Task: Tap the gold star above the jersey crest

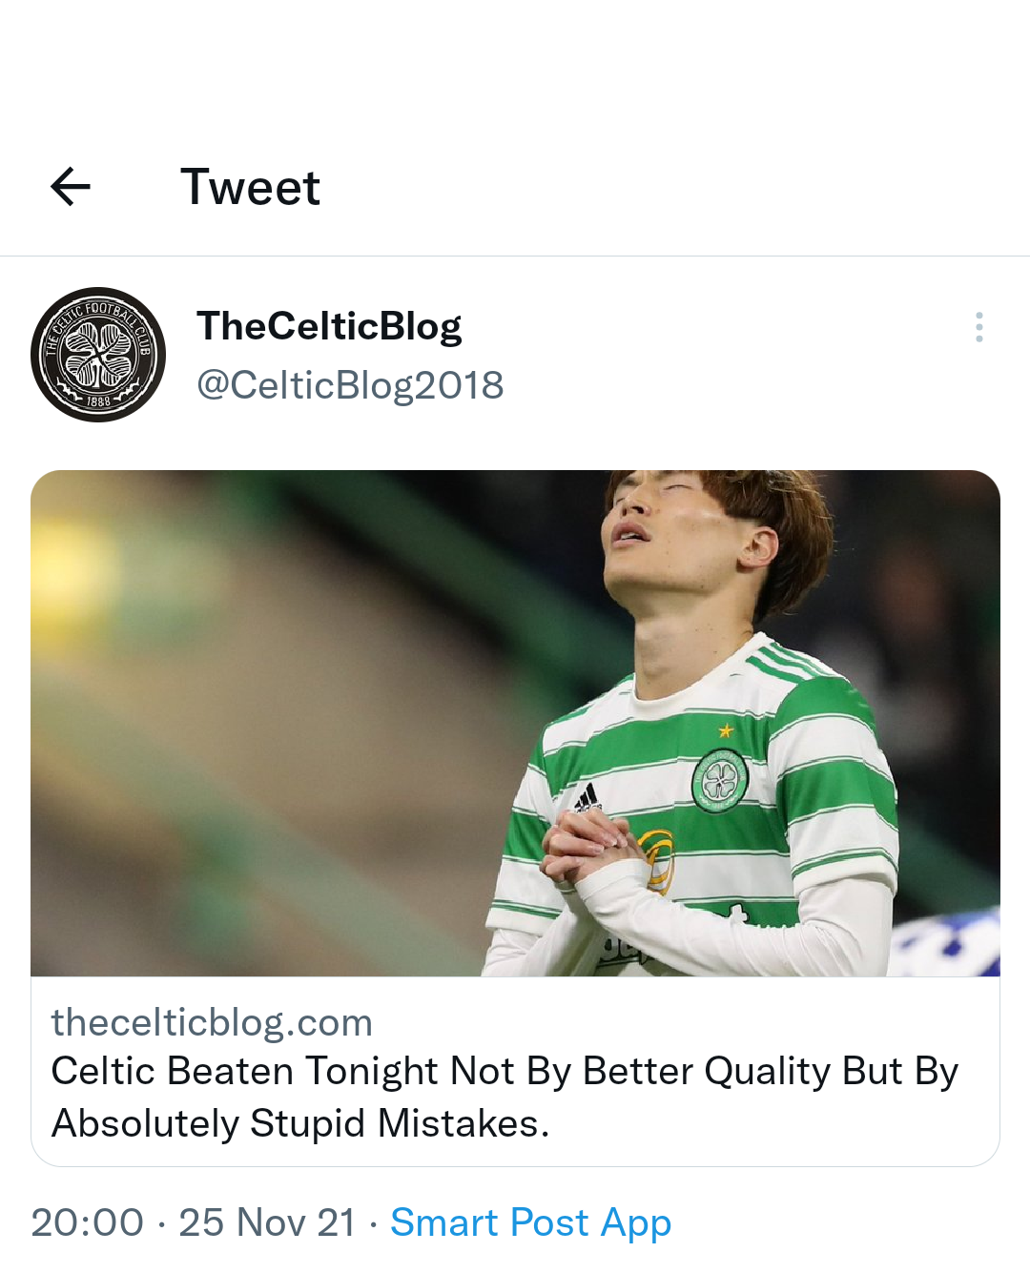Action: [726, 731]
